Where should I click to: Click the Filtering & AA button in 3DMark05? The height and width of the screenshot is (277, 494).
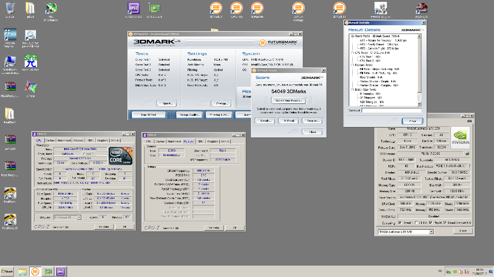pos(219,115)
